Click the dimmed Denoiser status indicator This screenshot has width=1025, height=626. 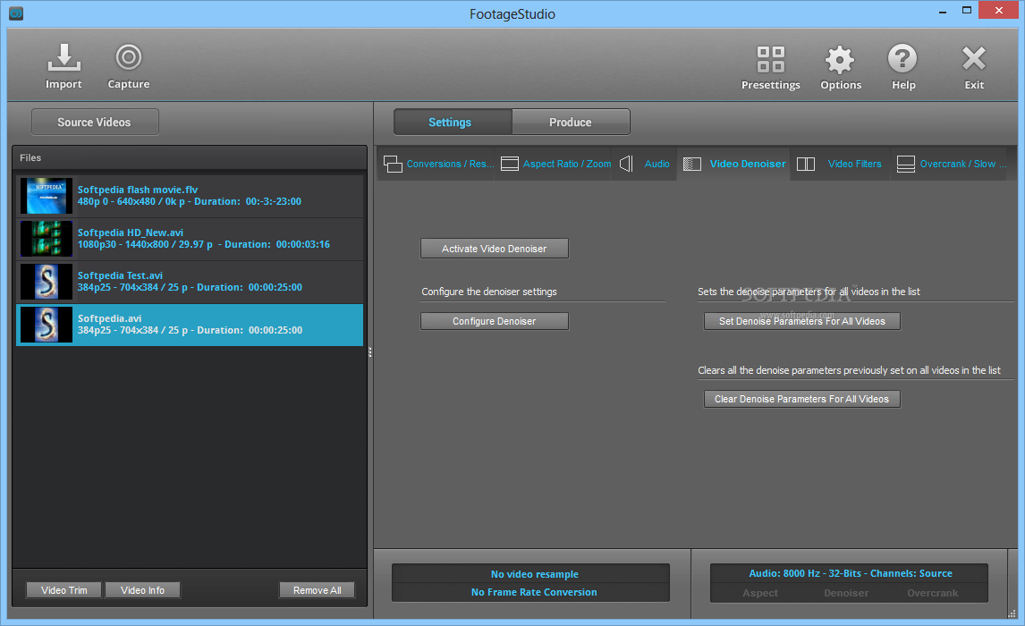pos(846,593)
